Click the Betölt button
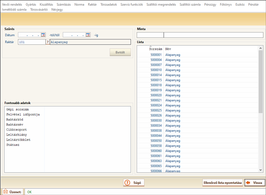The image size is (266, 195). click(x=120, y=52)
